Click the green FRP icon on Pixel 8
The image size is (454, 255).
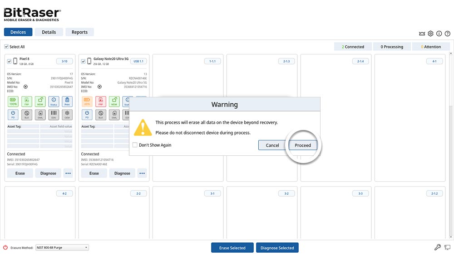27,101
